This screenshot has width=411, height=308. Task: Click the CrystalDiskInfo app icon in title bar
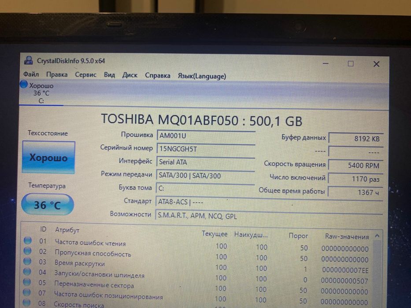click(28, 60)
